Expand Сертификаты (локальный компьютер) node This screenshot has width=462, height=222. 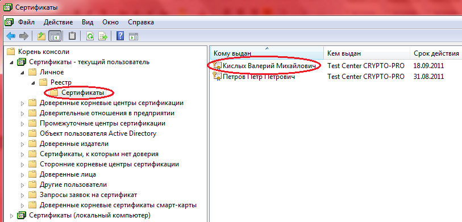point(11,216)
